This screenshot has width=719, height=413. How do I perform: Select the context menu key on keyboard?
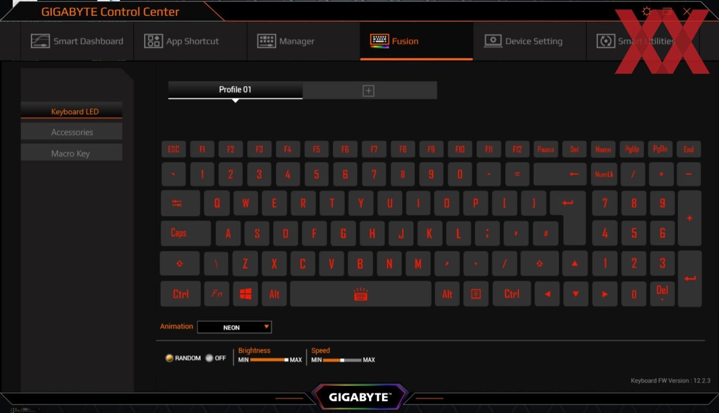coord(476,294)
